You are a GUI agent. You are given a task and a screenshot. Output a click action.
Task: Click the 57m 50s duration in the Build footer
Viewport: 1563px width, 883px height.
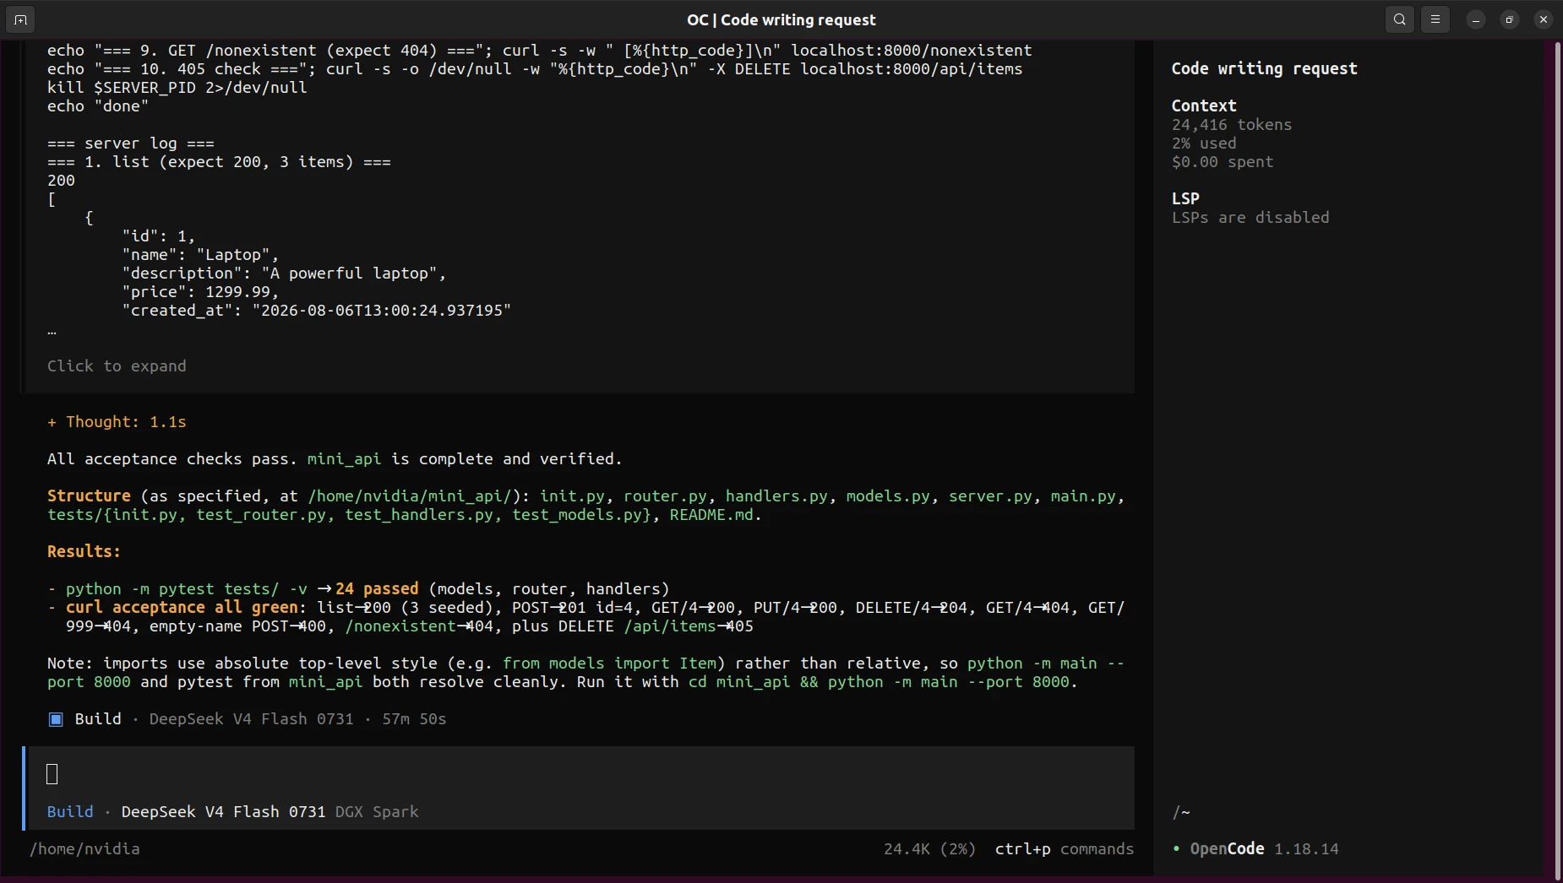click(414, 719)
